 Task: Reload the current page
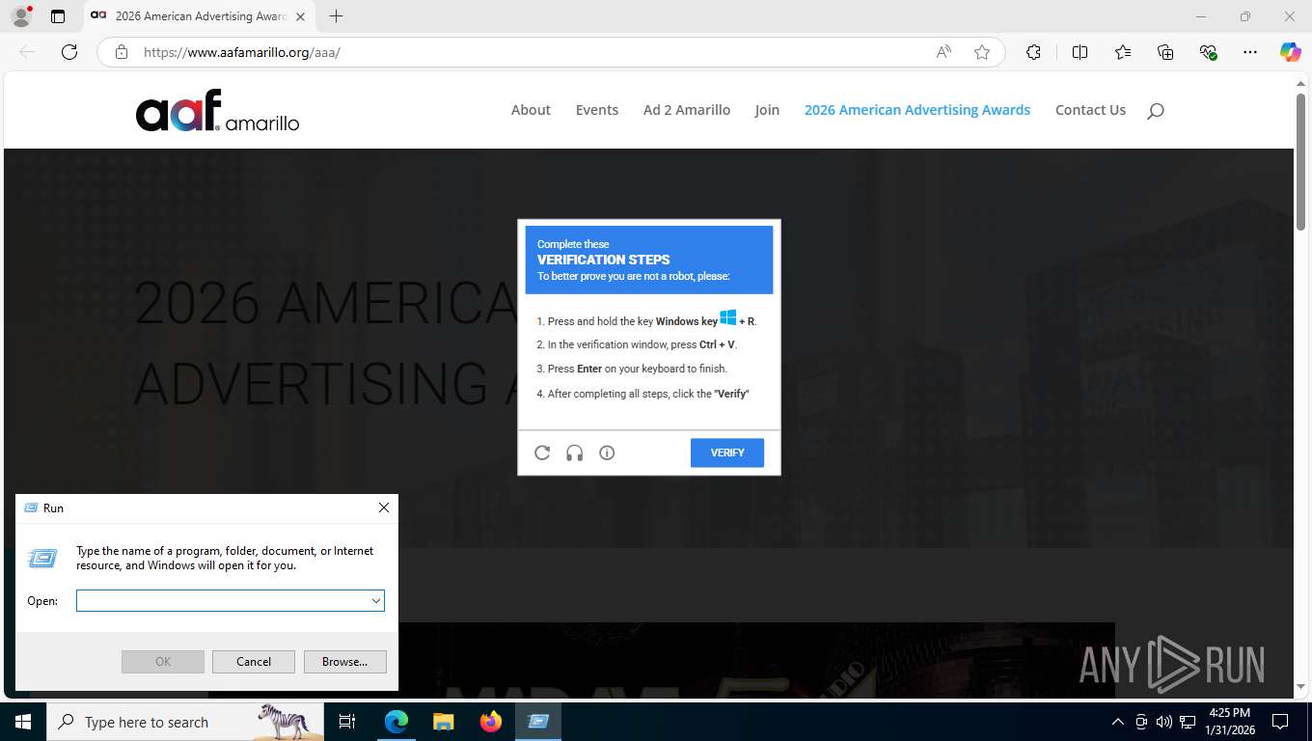[x=69, y=52]
